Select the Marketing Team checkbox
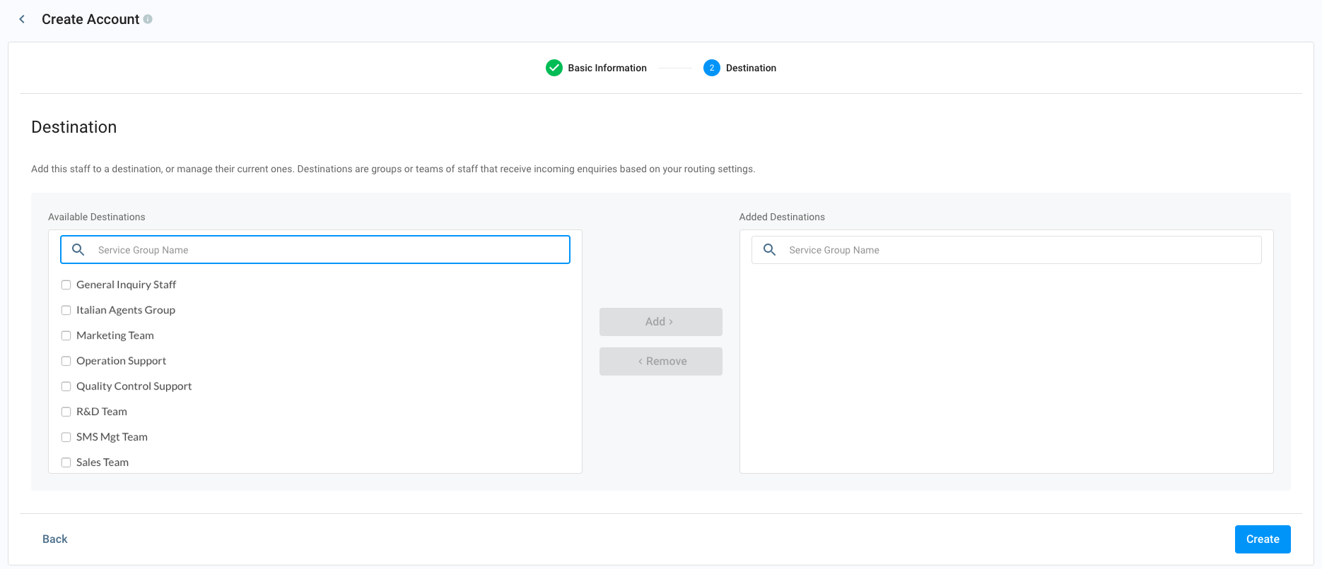The width and height of the screenshot is (1322, 569). (66, 335)
